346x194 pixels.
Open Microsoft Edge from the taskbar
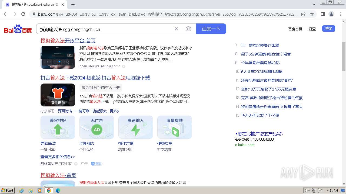click(x=58, y=190)
